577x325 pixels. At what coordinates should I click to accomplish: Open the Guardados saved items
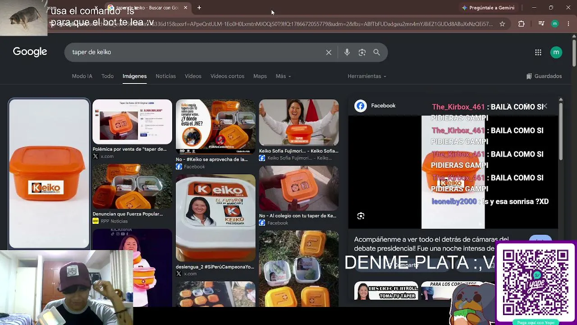544,76
